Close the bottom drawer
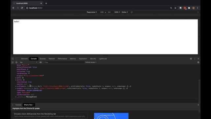The image size is (211, 119). 198,105
